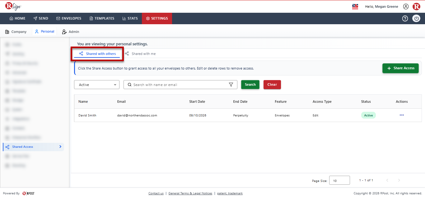Click the filter funnel icon in search
The image size is (425, 199).
(231, 85)
